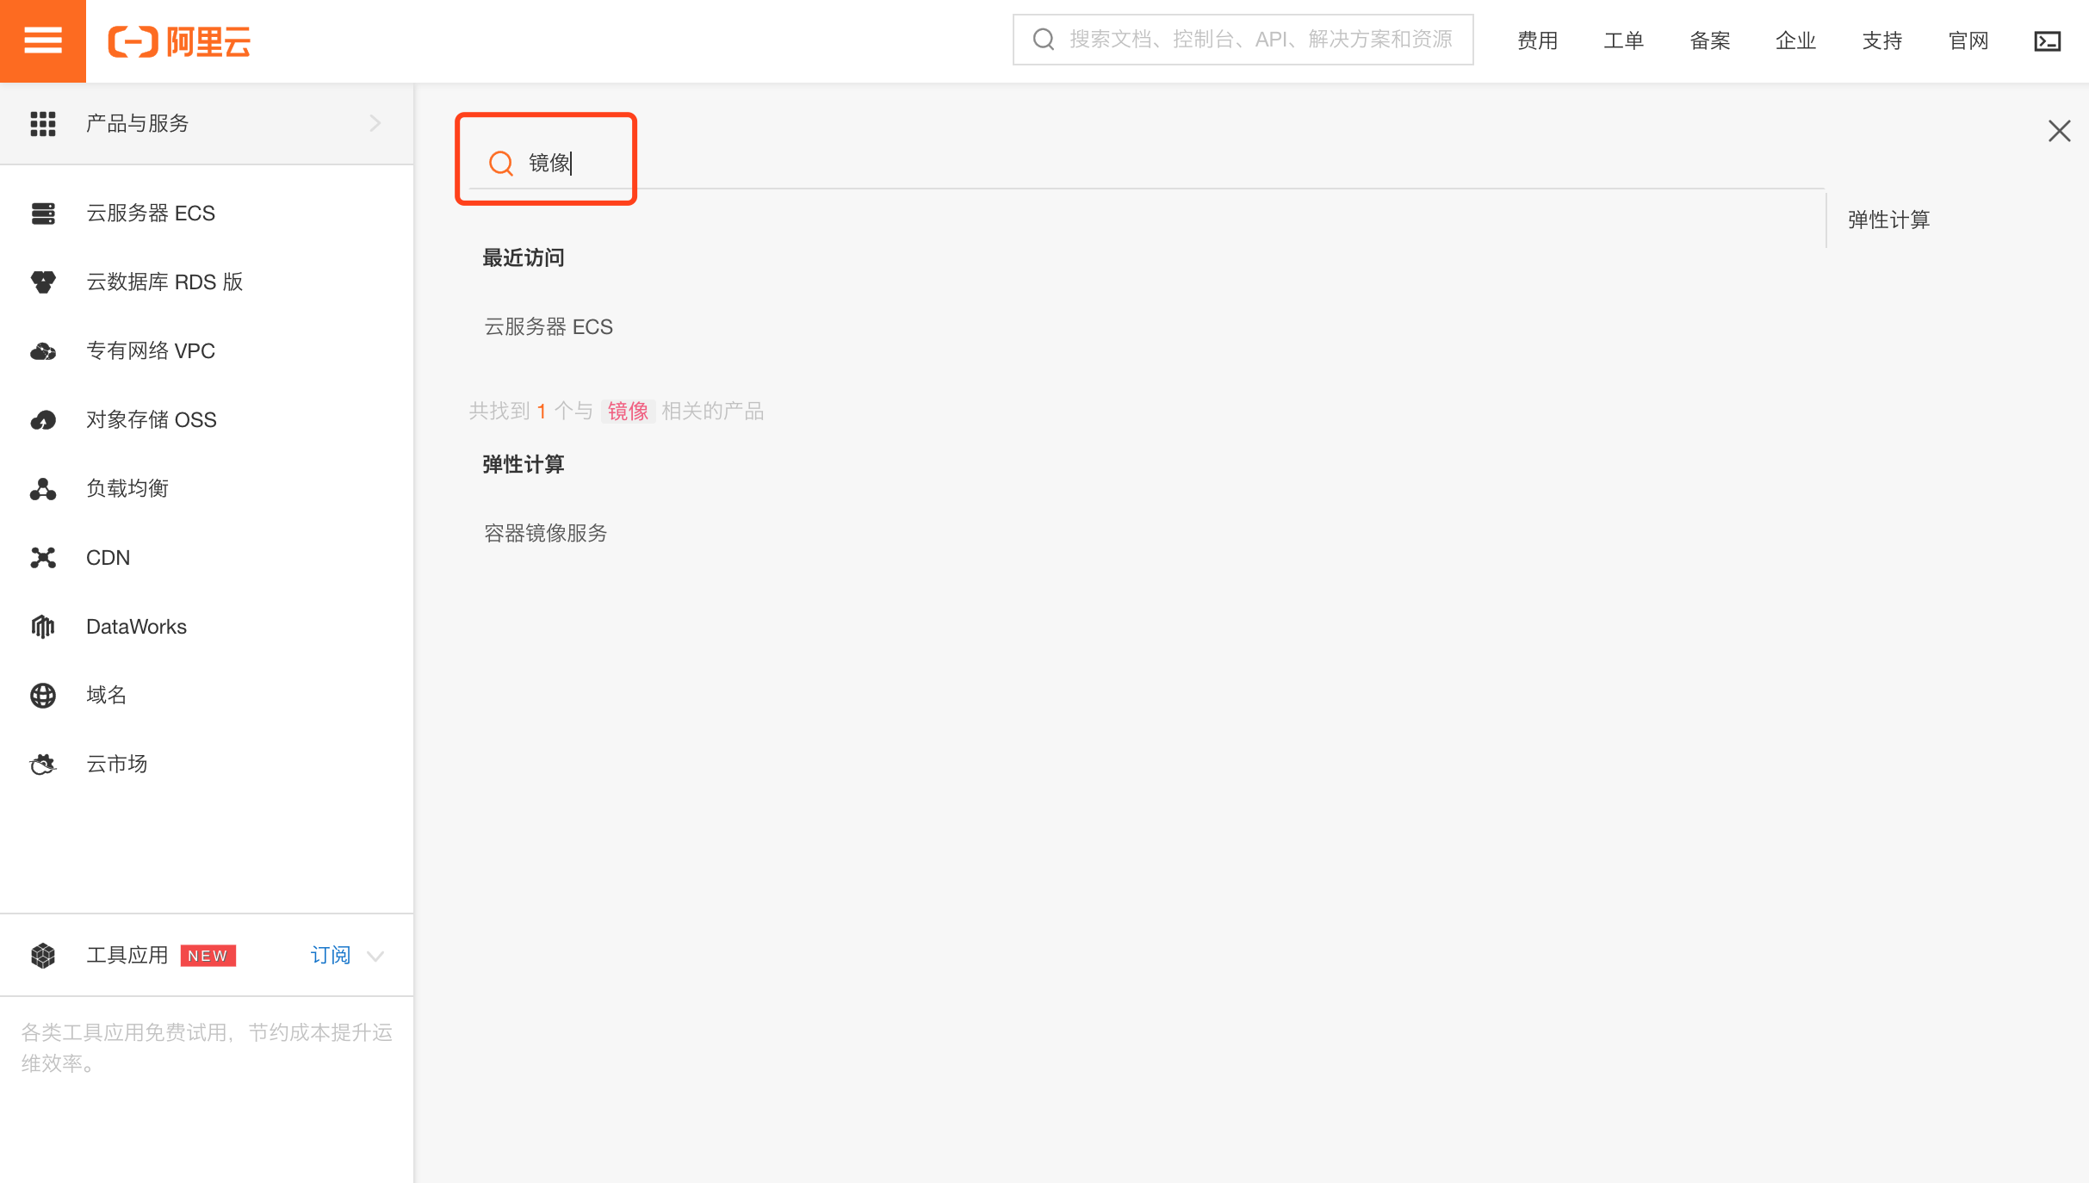This screenshot has width=2089, height=1183.
Task: Click the 云数据库 RDS 版 icon
Action: pyautogui.click(x=43, y=282)
